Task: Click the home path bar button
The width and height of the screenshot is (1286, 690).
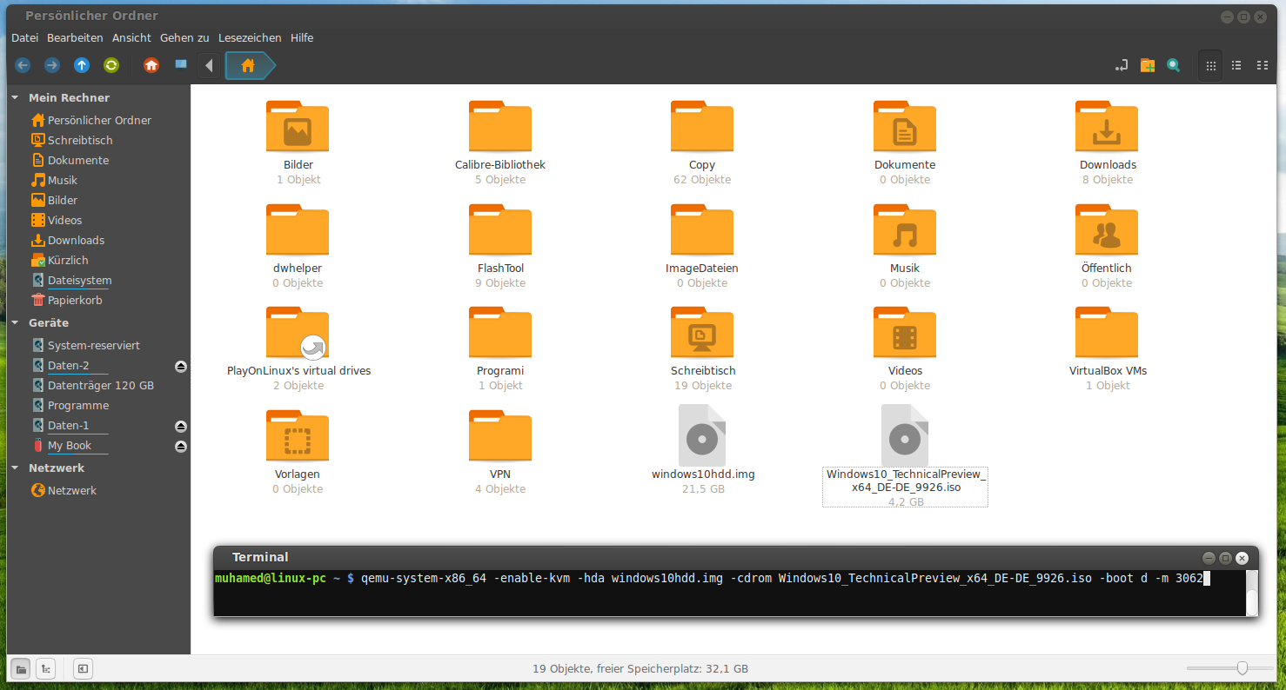Action: click(249, 65)
